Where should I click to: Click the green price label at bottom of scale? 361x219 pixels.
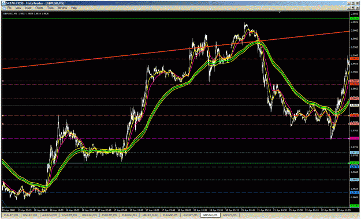pos(354,206)
